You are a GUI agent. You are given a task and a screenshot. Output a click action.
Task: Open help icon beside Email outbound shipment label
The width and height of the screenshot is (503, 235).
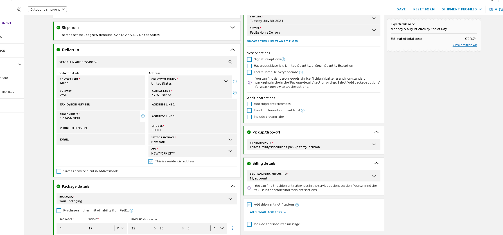click(303, 110)
